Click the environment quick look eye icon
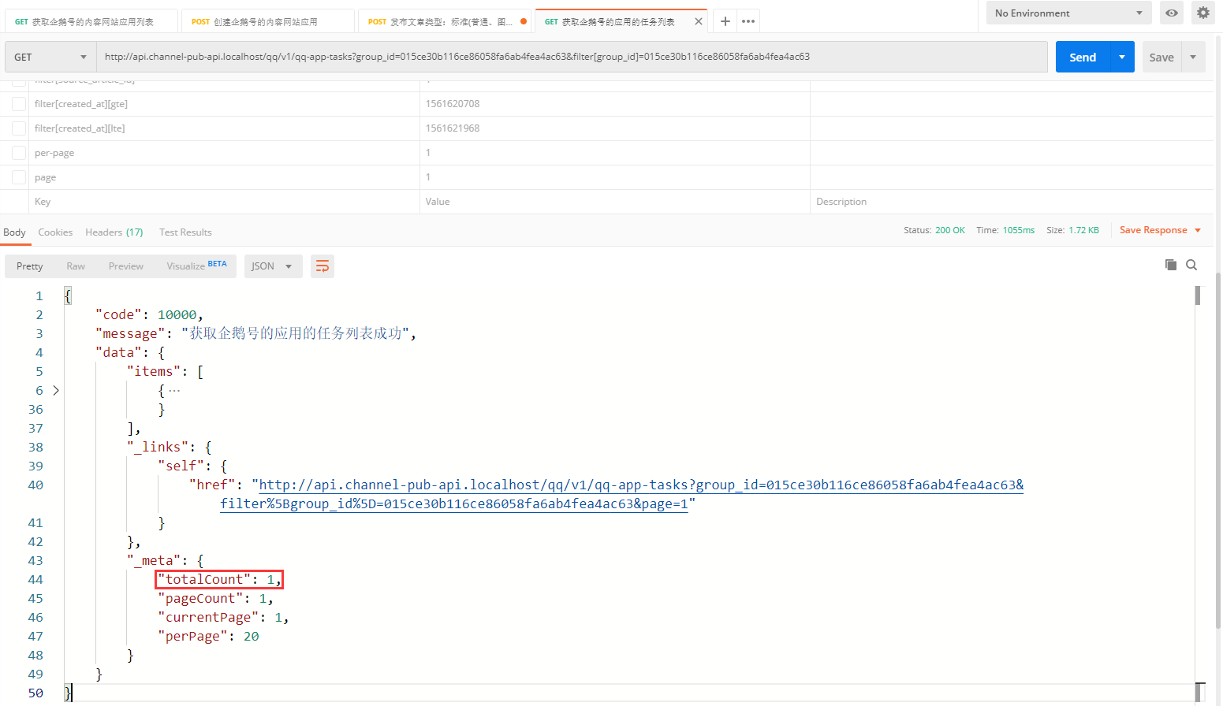The width and height of the screenshot is (1223, 706). (x=1172, y=13)
